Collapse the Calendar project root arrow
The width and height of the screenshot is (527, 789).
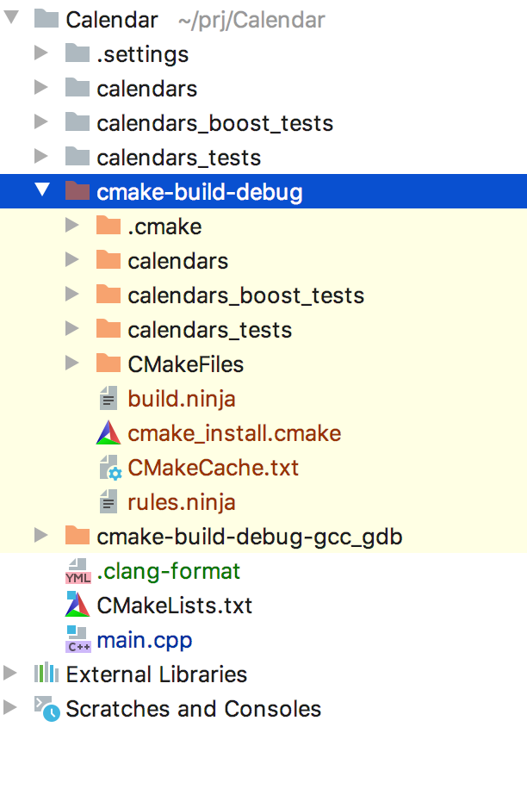click(10, 18)
